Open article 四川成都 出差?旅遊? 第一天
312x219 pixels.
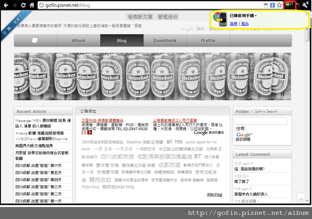[x=38, y=201]
